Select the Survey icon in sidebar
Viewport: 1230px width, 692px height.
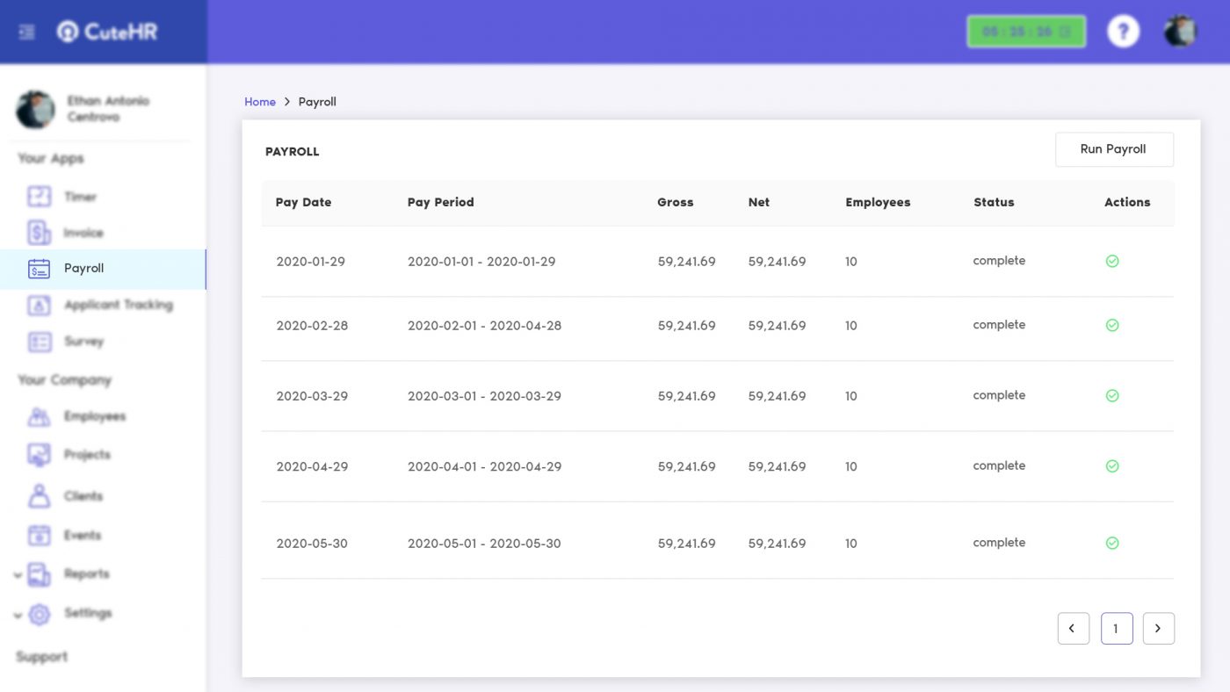(40, 342)
